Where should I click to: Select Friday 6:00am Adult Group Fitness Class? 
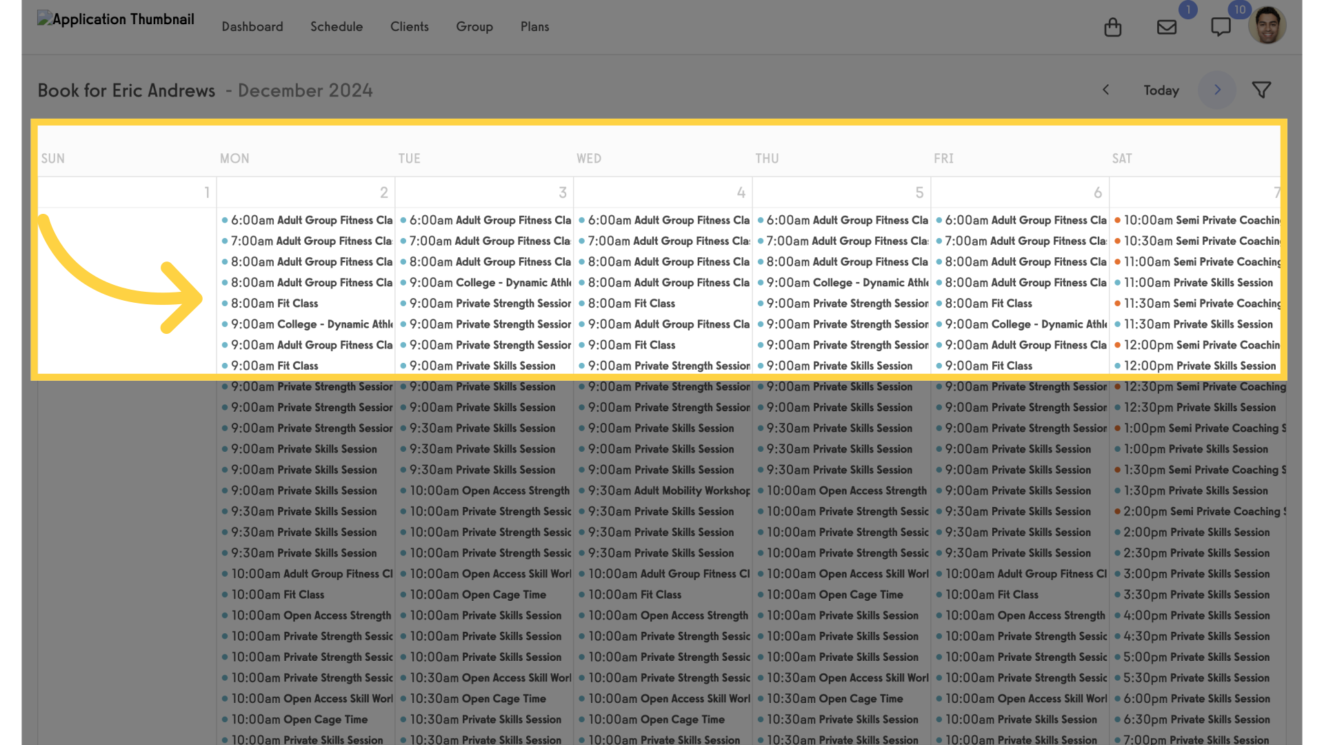[1021, 220]
